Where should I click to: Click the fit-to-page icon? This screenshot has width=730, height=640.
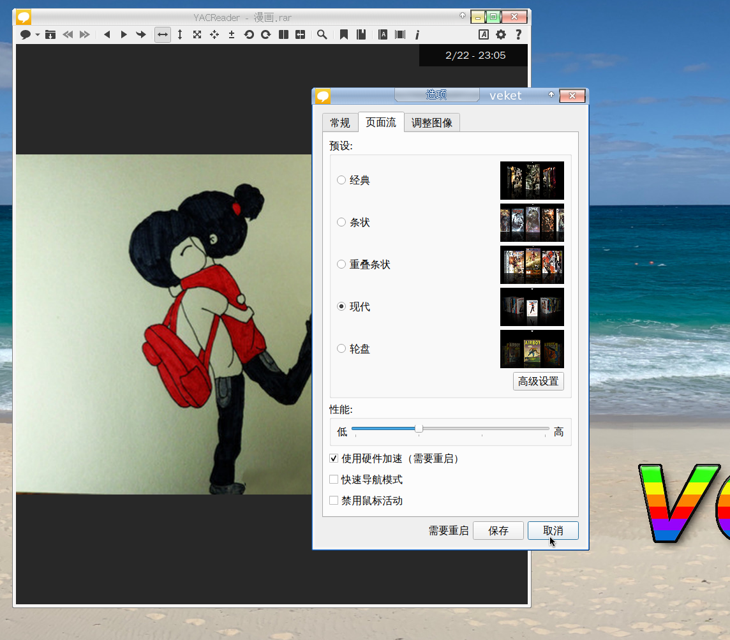coord(214,34)
